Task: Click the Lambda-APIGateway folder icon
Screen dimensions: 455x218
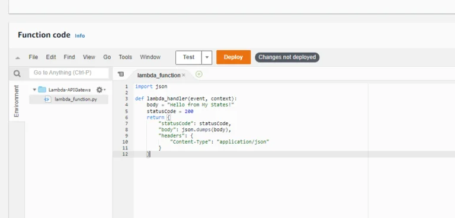Action: coord(42,89)
